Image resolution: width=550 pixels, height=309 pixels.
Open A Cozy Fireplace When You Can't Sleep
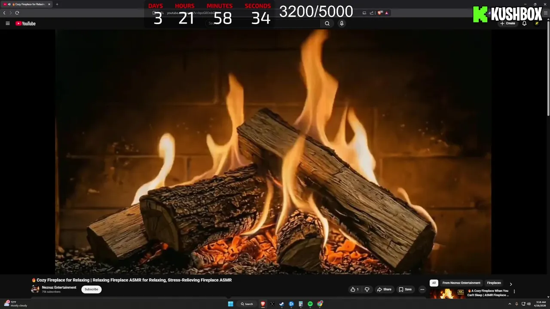[x=488, y=293]
